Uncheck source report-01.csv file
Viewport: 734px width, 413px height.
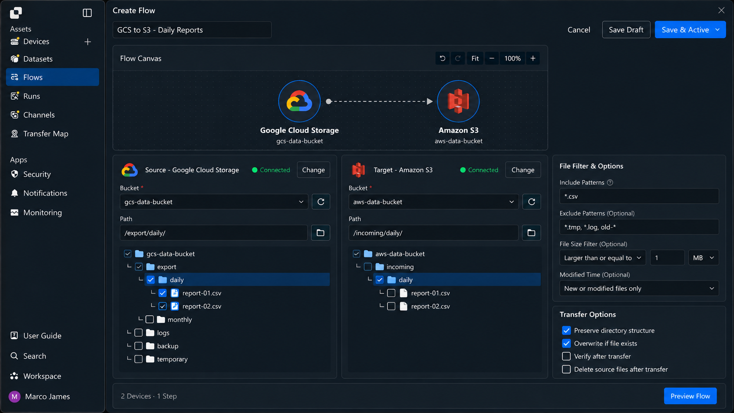click(x=163, y=293)
